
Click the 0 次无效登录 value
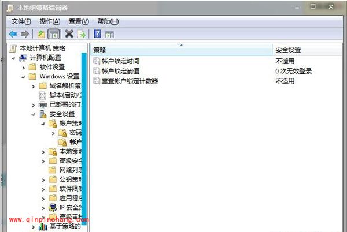click(x=293, y=71)
